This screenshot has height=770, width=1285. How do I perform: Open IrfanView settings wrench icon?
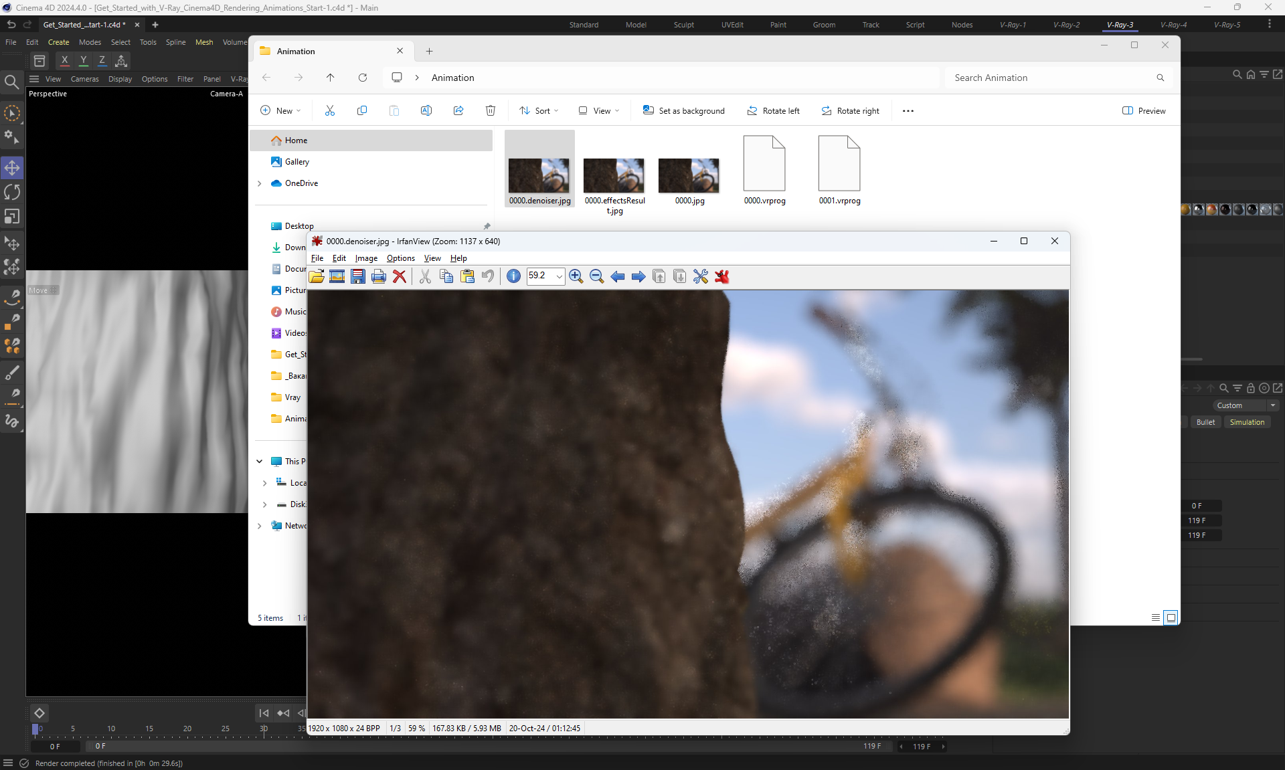(701, 276)
